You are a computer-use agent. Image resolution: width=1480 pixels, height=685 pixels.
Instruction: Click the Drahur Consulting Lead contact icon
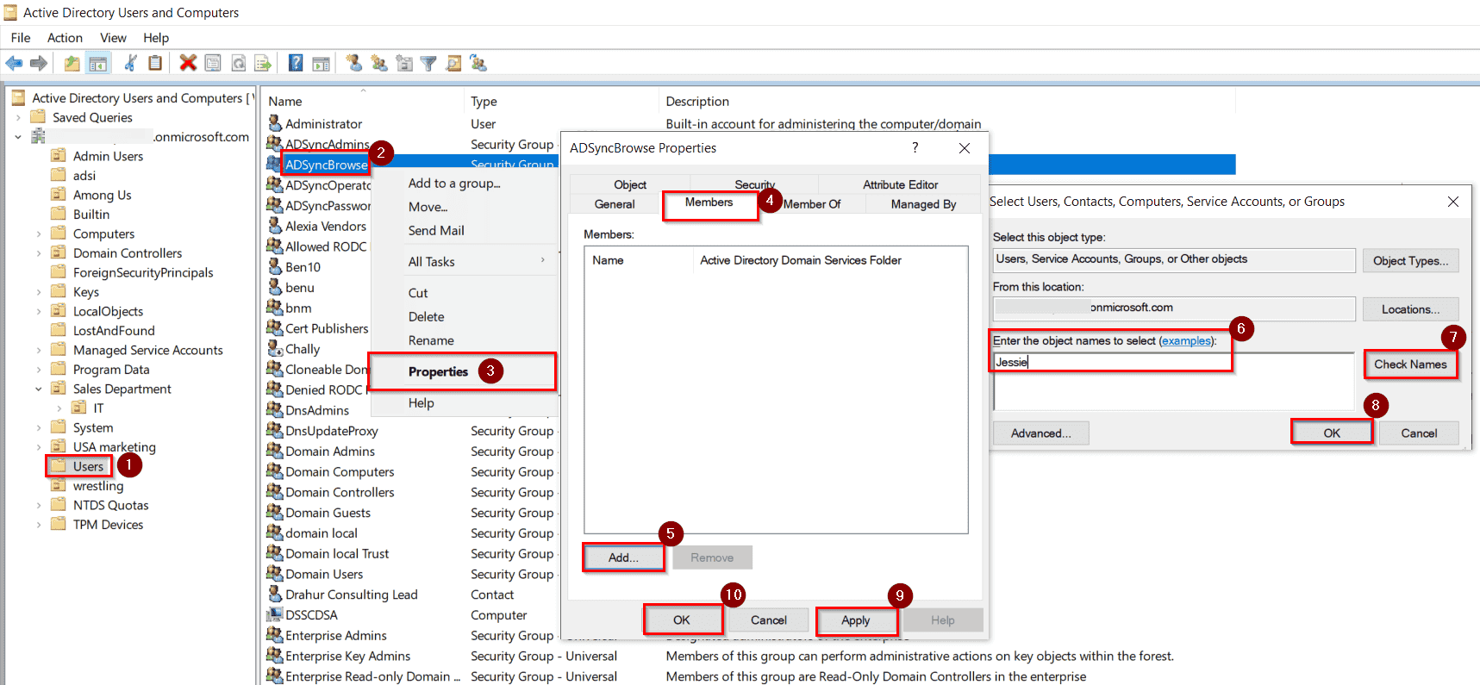click(x=275, y=594)
